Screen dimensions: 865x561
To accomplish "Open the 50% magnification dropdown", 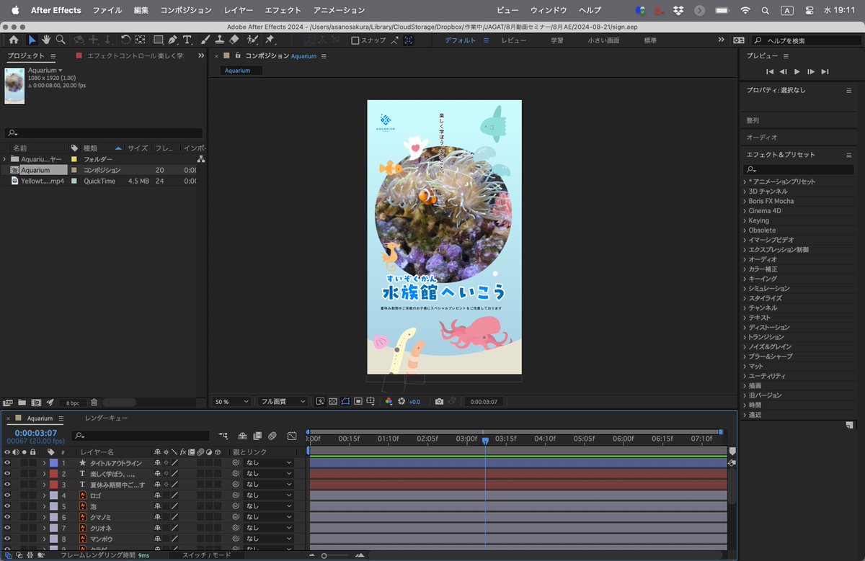I will pyautogui.click(x=232, y=401).
